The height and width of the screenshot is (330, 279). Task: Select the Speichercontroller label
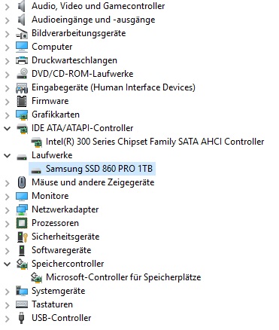coord(68,264)
